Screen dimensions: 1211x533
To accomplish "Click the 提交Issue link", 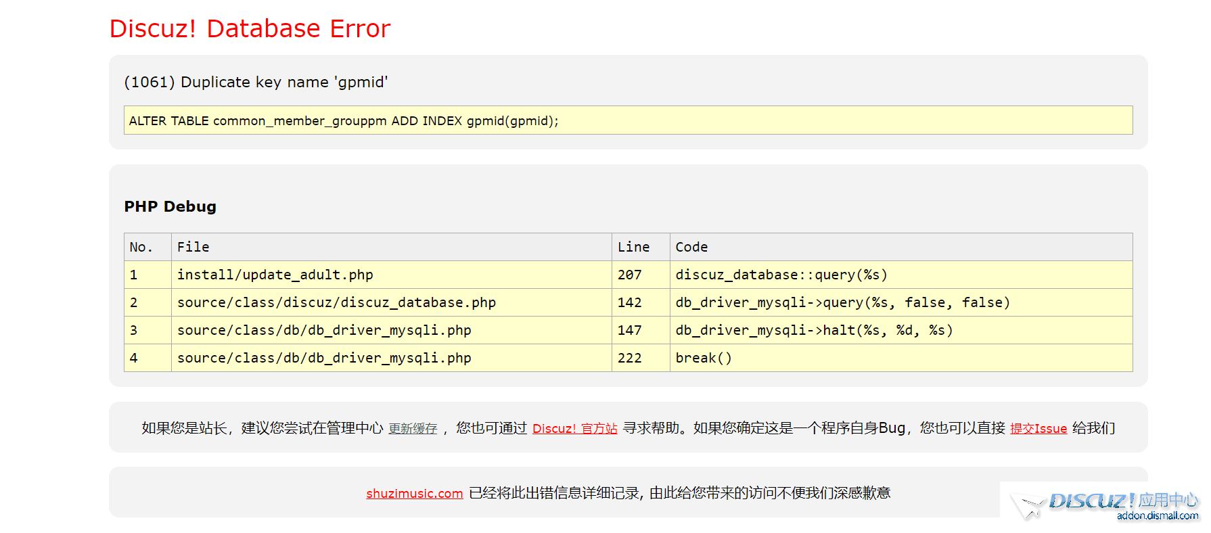I will tap(1038, 429).
